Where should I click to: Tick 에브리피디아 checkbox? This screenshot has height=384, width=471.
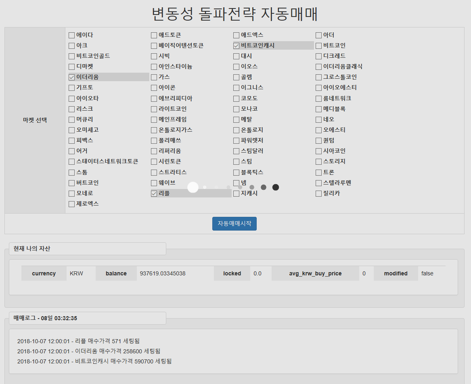pos(154,99)
